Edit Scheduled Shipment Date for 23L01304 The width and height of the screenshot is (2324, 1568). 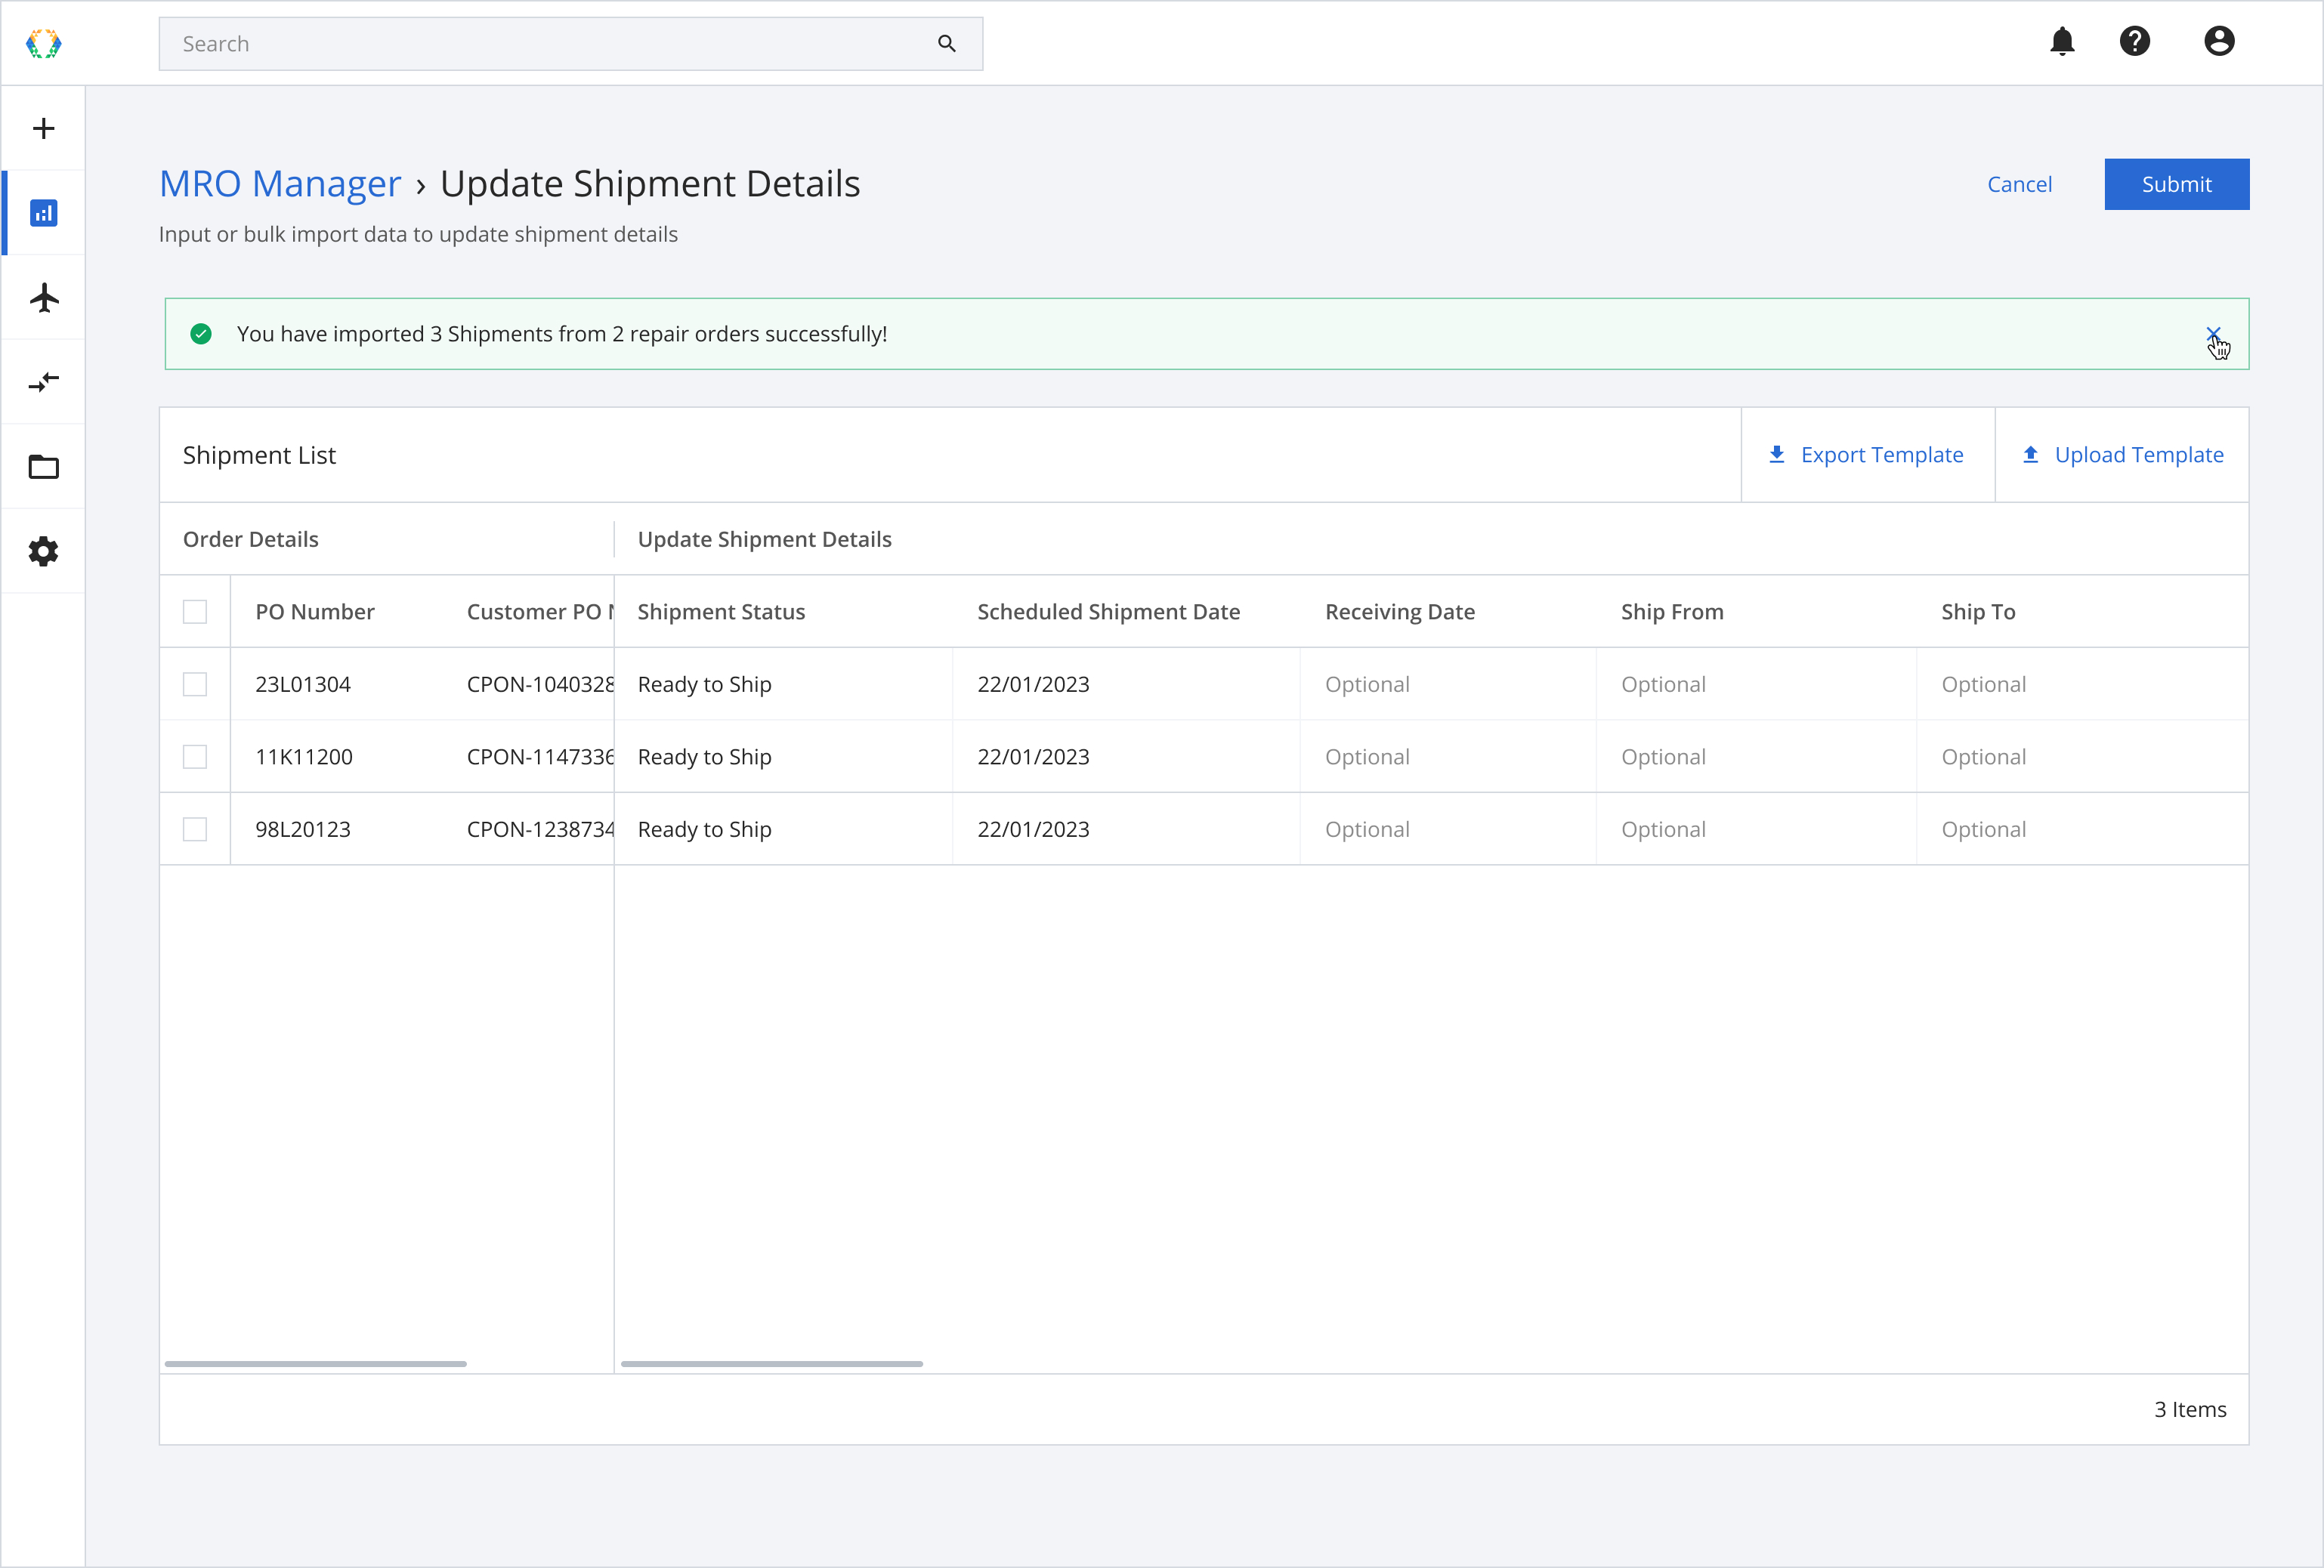(1126, 684)
